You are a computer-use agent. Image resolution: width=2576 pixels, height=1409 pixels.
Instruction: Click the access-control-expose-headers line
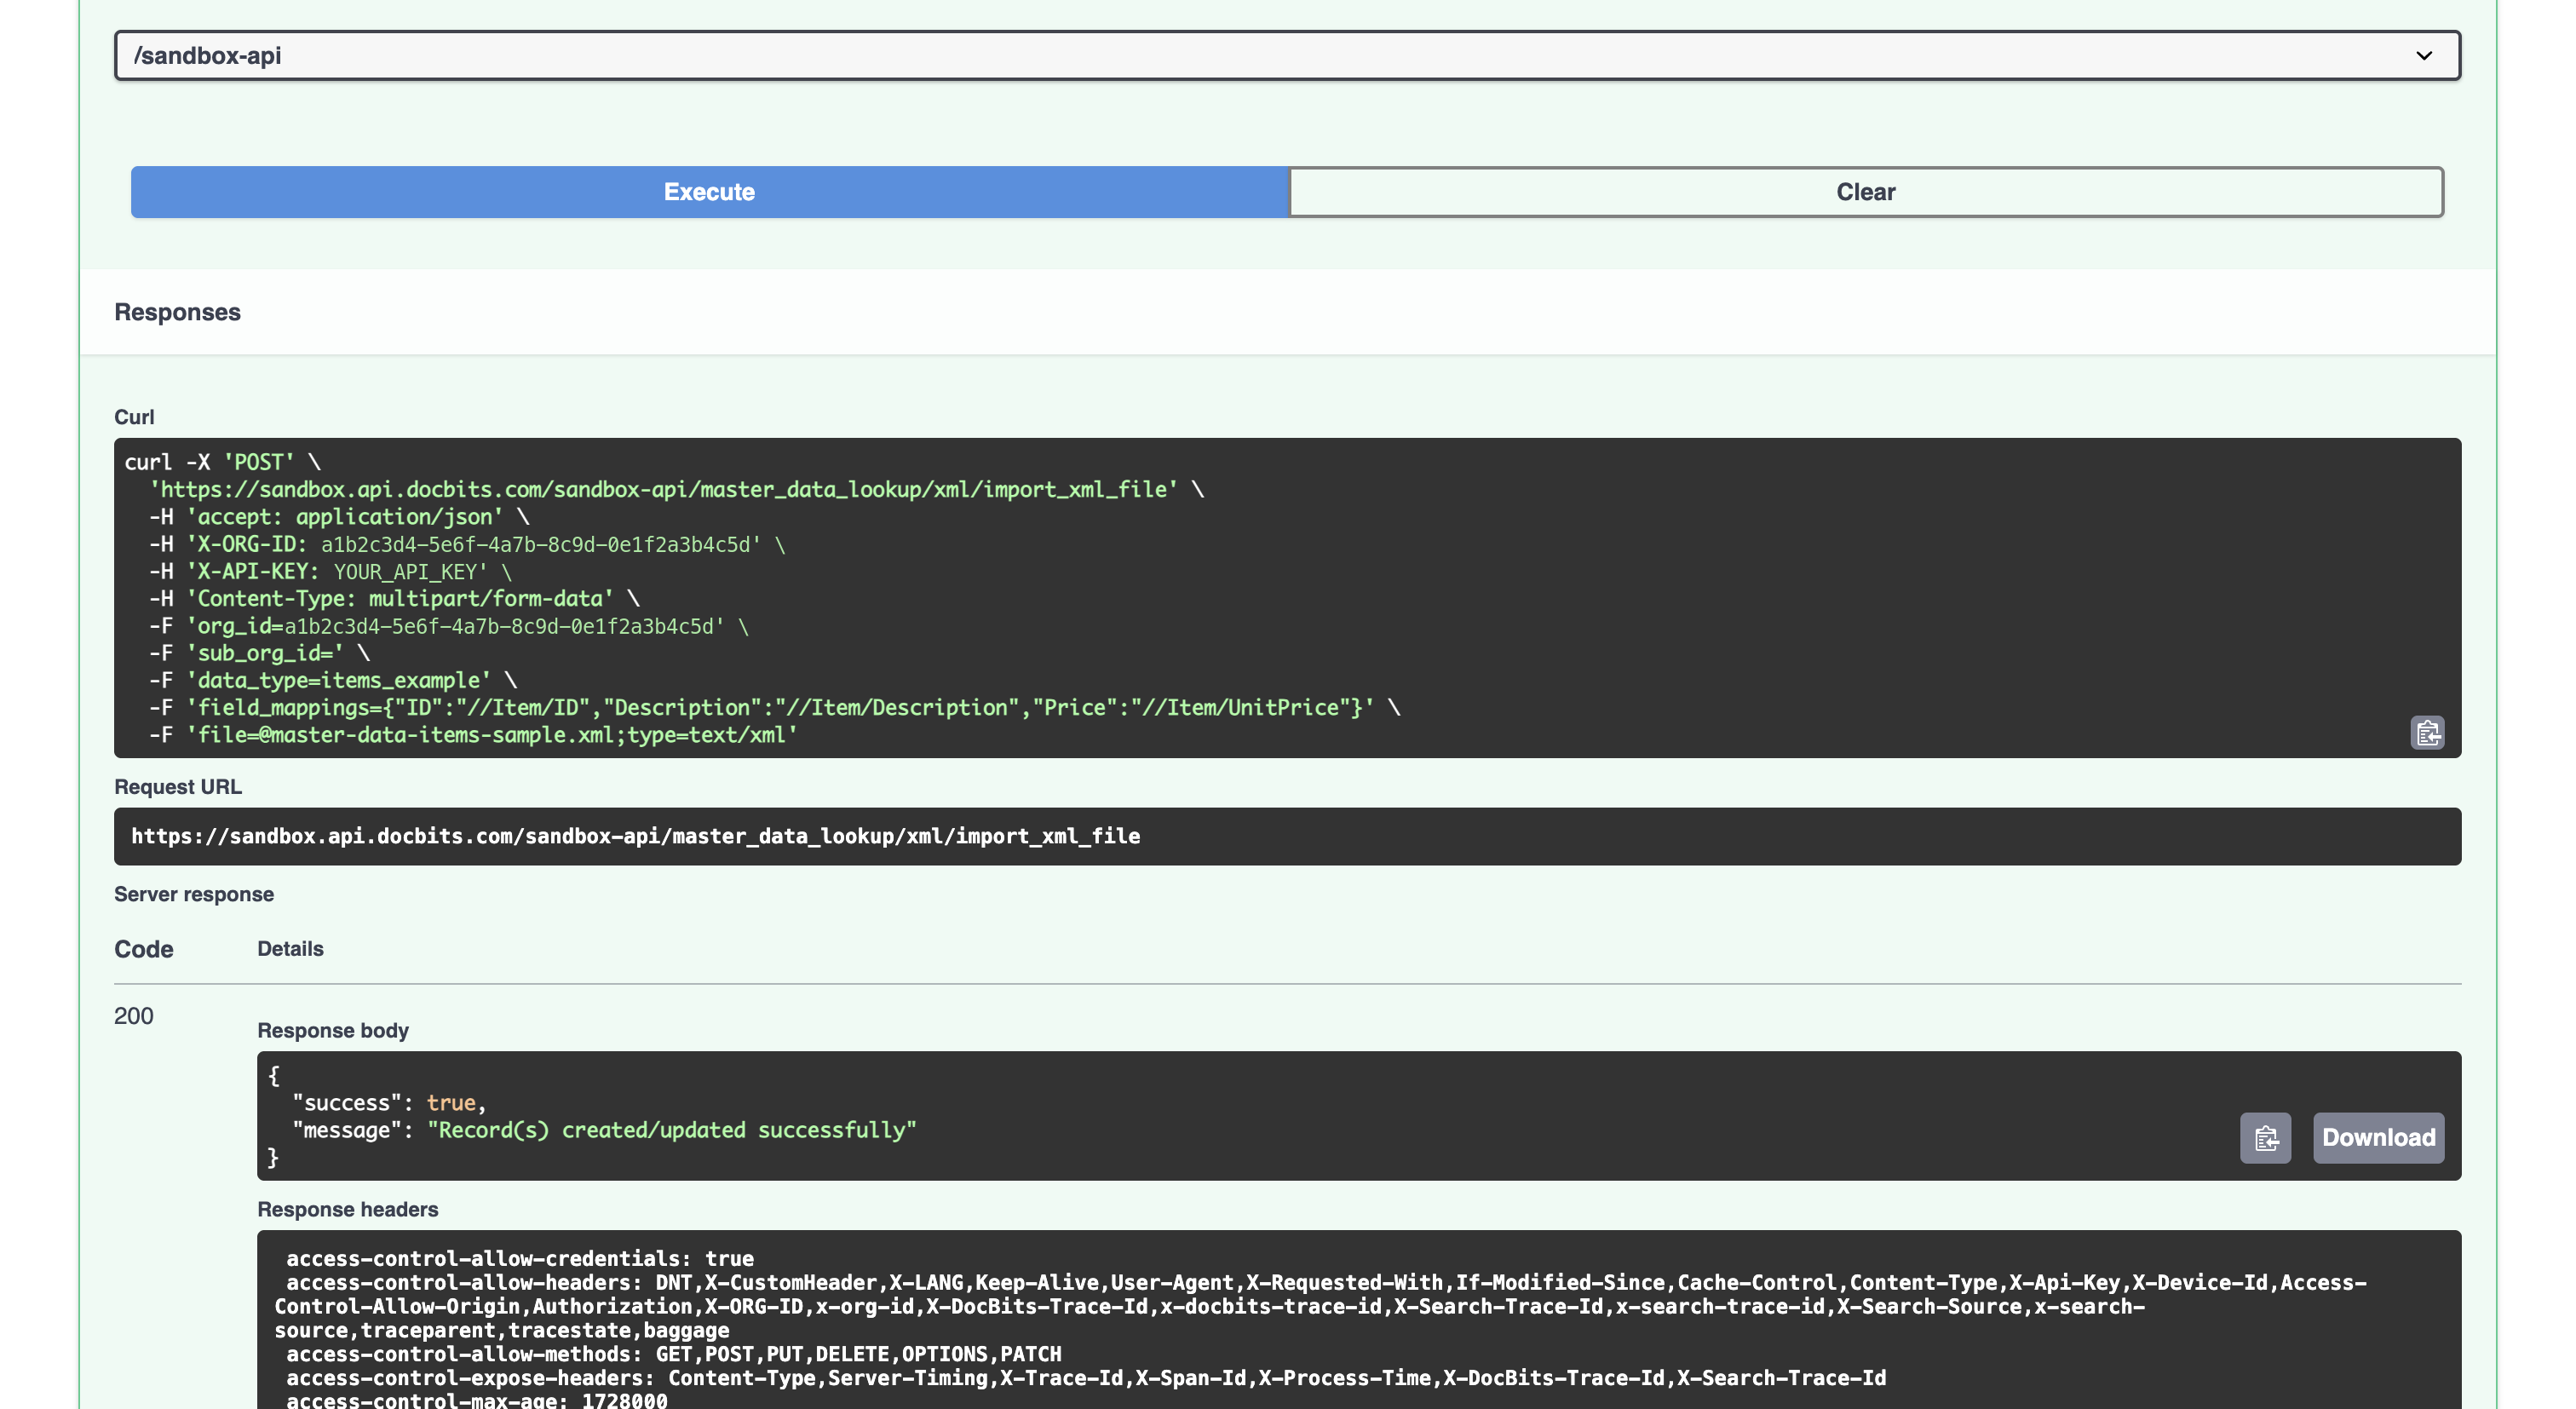pyautogui.click(x=1086, y=1378)
